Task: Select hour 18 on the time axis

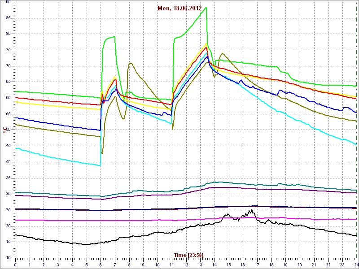Action: [x=271, y=265]
